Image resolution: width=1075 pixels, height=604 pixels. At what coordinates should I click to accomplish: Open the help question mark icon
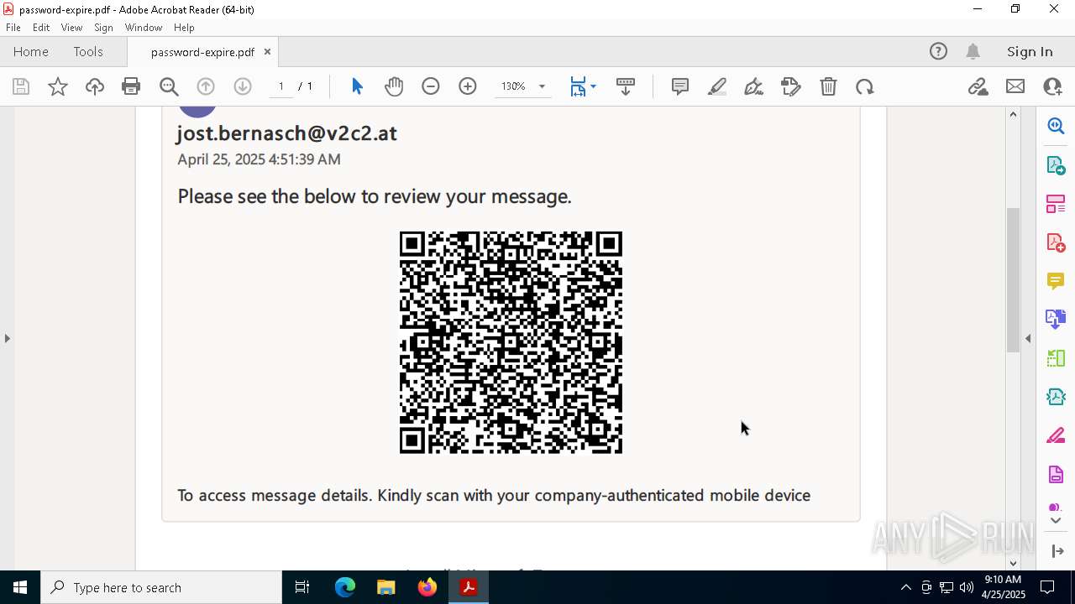coord(938,52)
